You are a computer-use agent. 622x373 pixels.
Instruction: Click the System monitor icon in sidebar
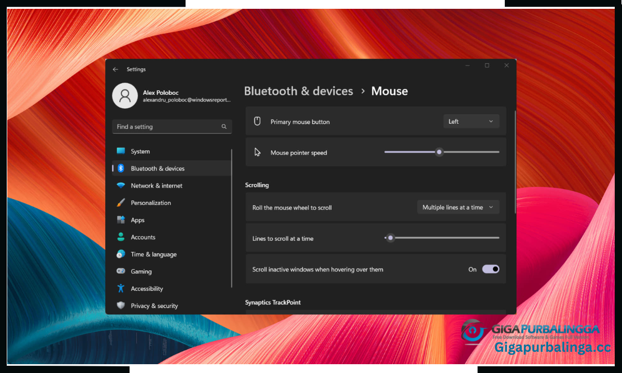coord(121,151)
